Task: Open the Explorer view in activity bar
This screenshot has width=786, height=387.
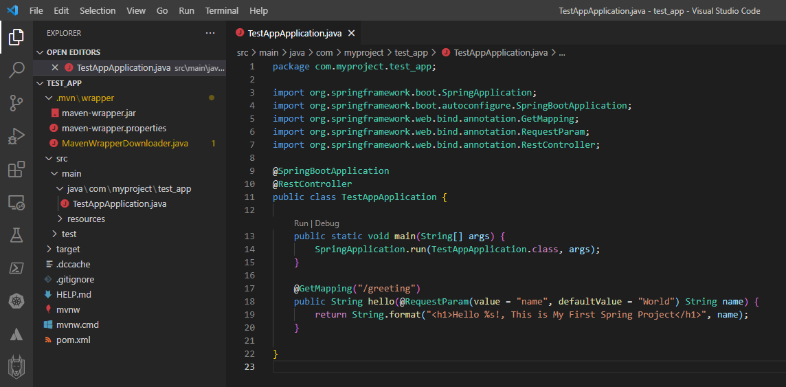Action: point(16,36)
